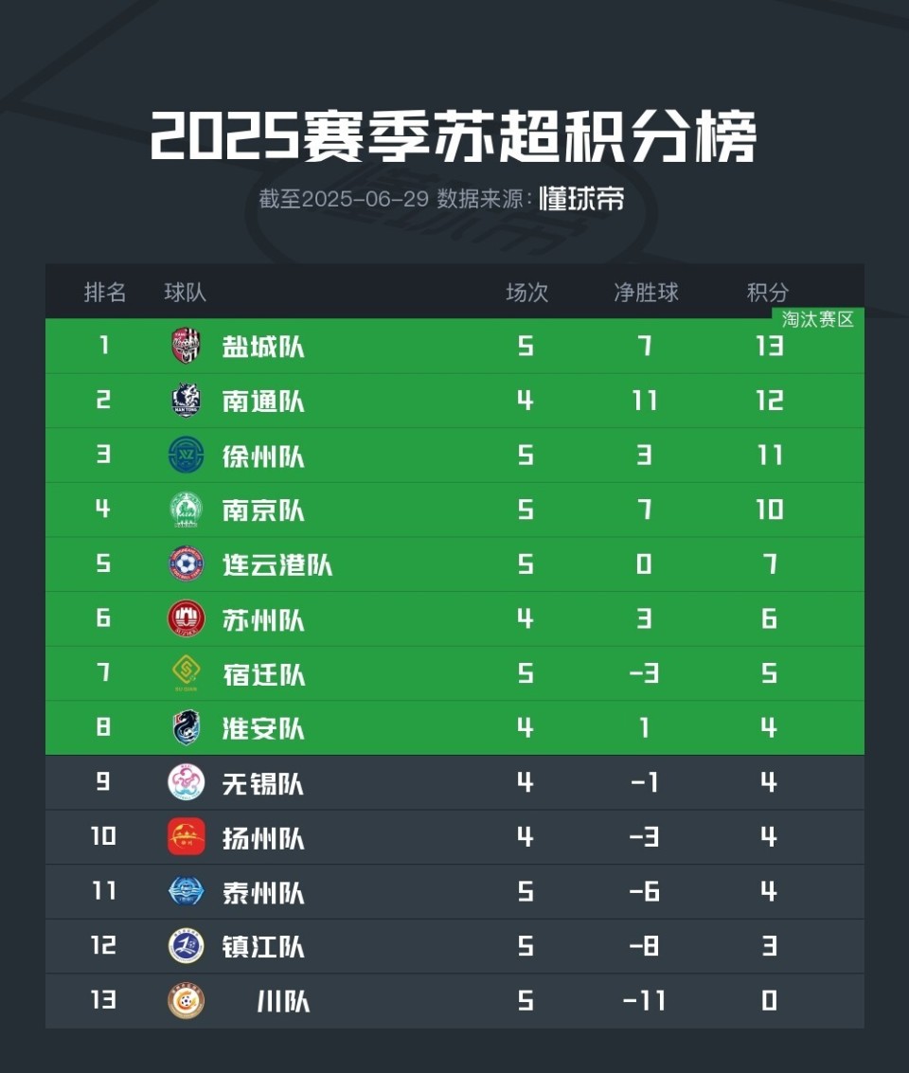This screenshot has height=1073, width=909.
Task: Click the 淮安队 dragon crest icon
Action: [186, 727]
